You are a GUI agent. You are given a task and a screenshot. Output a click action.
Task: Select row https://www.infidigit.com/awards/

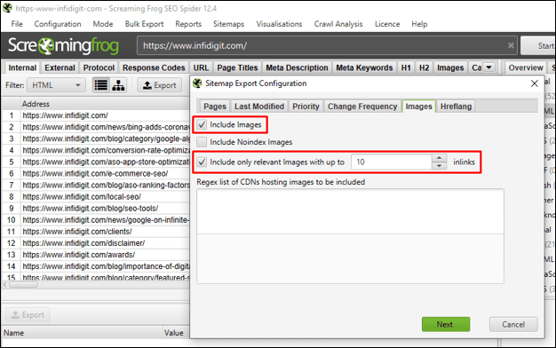coord(96,255)
